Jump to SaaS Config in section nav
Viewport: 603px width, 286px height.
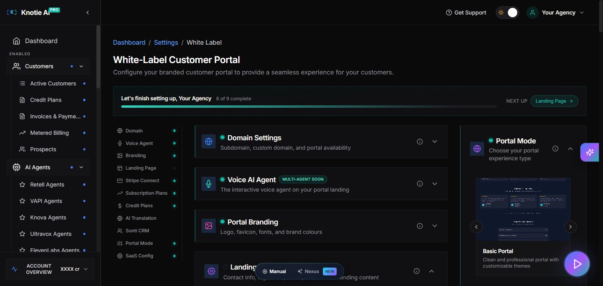tap(146, 256)
